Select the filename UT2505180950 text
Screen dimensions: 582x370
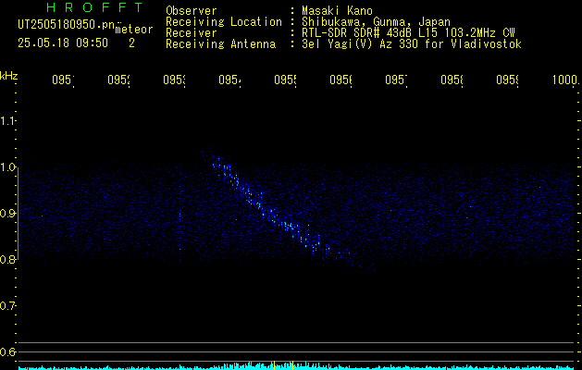click(x=66, y=25)
